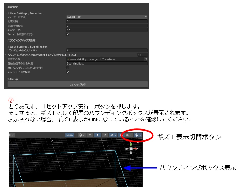The height and width of the screenshot is (187, 248).
Task: Toggle the scene effects icon
Action: [x=112, y=135]
